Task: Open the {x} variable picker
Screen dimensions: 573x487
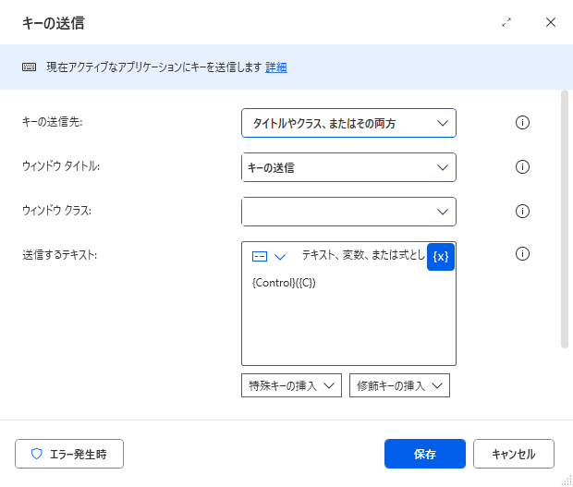Action: [x=441, y=257]
